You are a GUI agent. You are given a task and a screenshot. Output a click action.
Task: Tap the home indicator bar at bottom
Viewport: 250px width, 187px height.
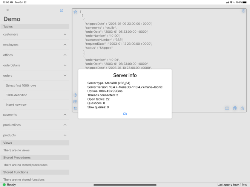click(125, 185)
